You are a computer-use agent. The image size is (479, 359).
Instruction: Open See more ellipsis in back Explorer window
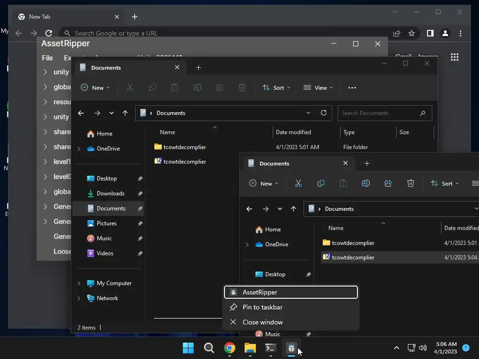(352, 87)
